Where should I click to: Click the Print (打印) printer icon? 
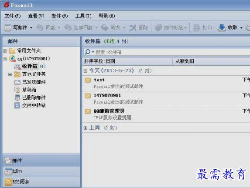pos(196,28)
